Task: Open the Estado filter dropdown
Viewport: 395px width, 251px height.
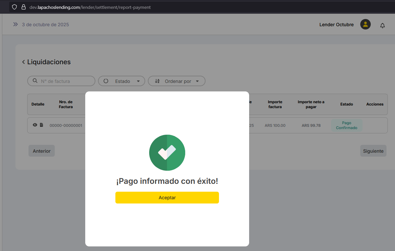Action: [122, 81]
